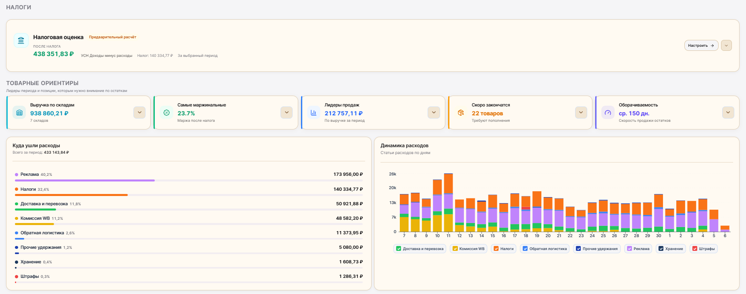This screenshot has height=294, width=746.
Task: Click the bar chart icon in Лидеры продаж
Action: coord(314,113)
